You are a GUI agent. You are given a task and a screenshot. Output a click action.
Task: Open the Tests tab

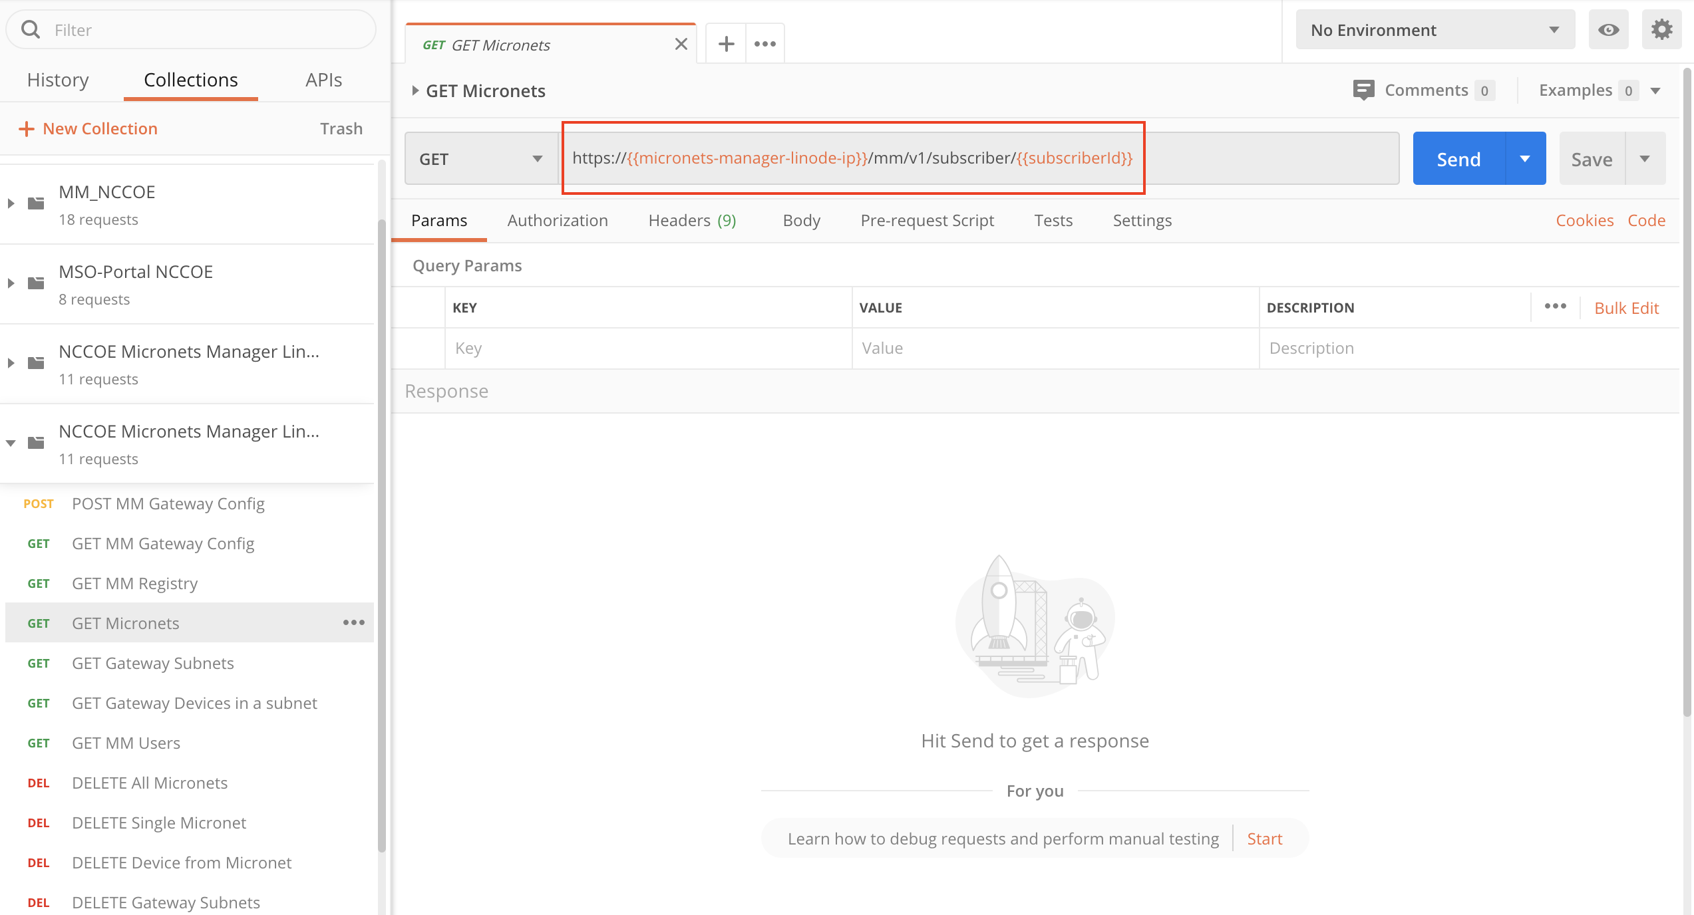[1053, 220]
